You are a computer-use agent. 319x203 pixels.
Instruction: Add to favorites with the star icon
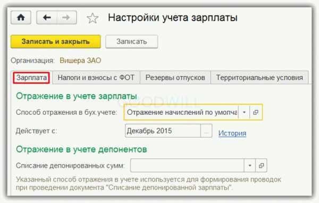(93, 18)
